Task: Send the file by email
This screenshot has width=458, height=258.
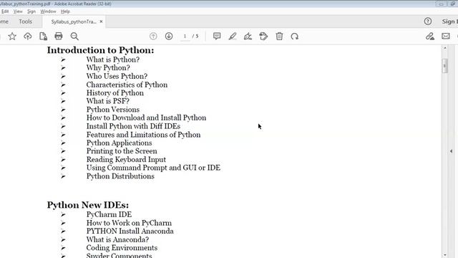Action: [x=446, y=37]
